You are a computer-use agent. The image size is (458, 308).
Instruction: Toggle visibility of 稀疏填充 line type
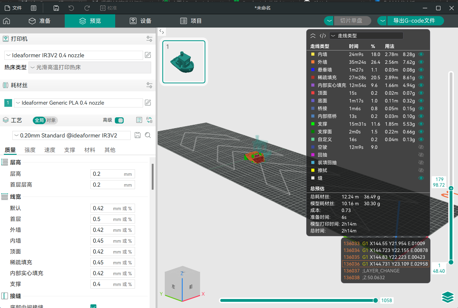[421, 77]
